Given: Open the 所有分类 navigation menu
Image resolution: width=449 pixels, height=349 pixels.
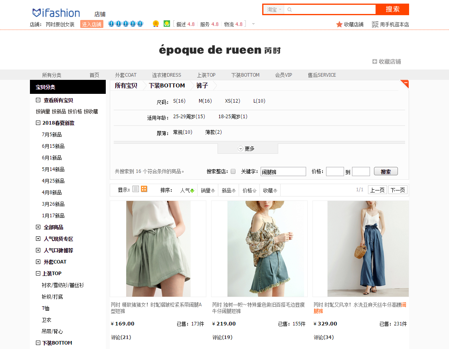Looking at the screenshot, I should (x=51, y=75).
